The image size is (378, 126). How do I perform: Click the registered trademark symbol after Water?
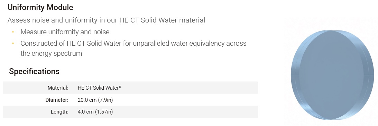point(120,87)
